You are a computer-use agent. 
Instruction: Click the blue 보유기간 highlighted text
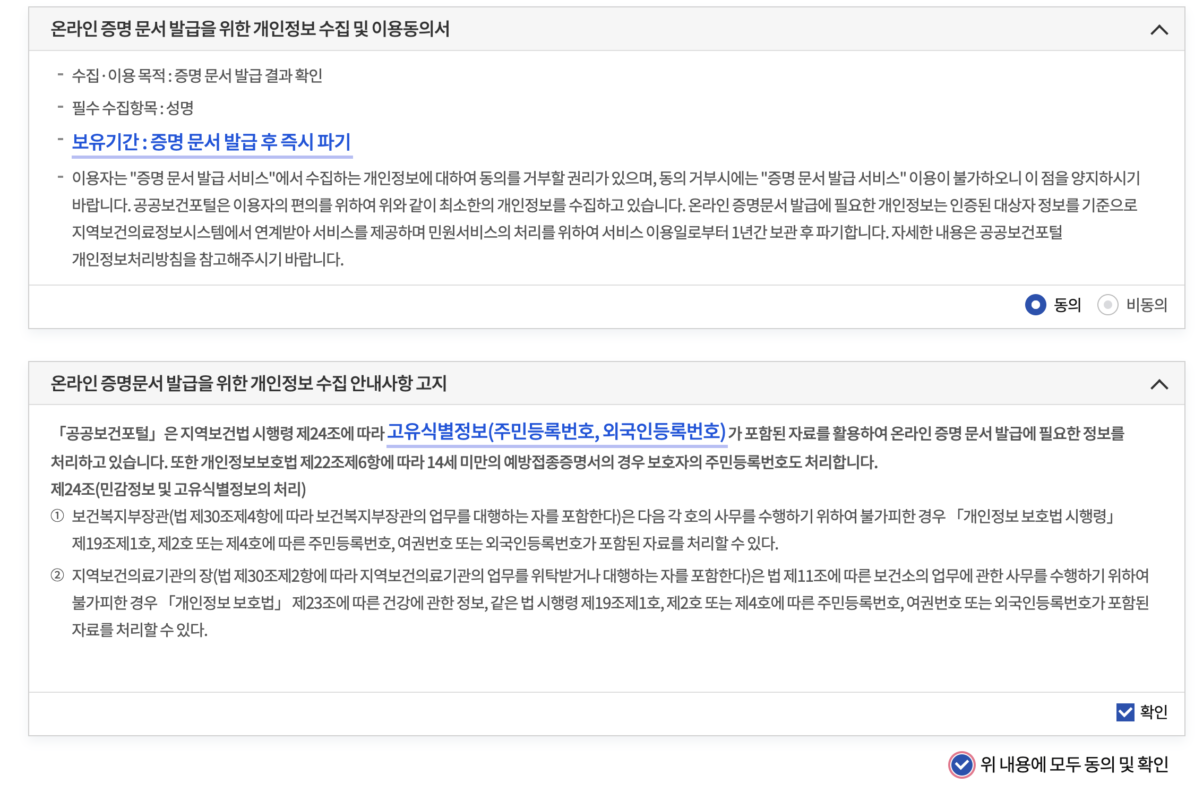[x=211, y=142]
